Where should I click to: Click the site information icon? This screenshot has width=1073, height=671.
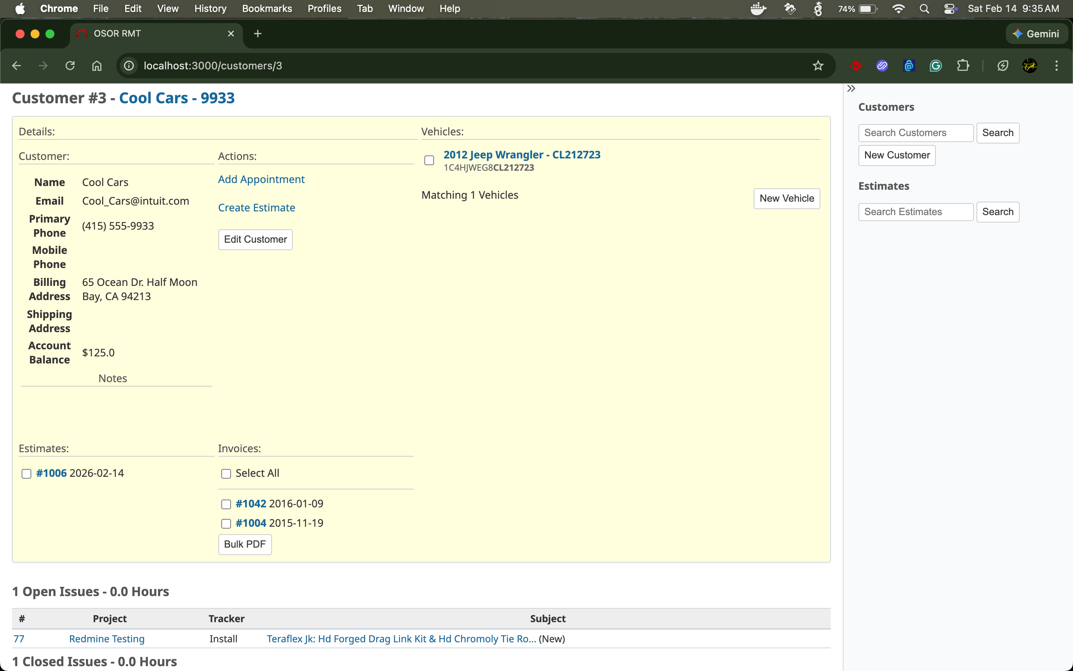(129, 66)
